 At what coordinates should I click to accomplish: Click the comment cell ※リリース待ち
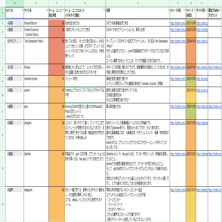click(x=85, y=81)
